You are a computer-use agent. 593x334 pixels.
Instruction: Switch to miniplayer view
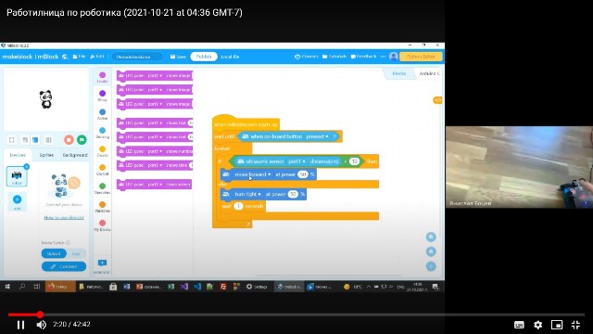tap(557, 325)
